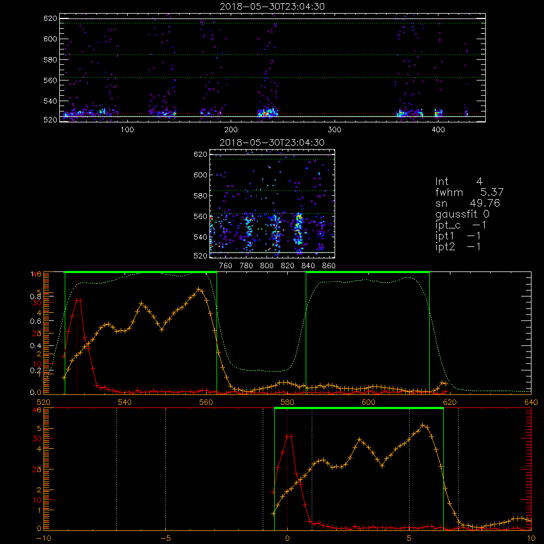Click the bright streak near 830 in the middle plot
The image size is (544, 544).
point(298,229)
